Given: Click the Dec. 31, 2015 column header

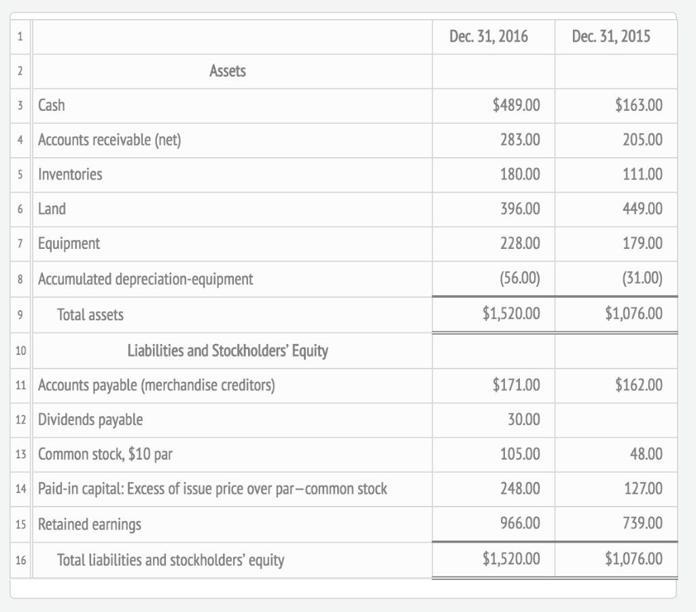Looking at the screenshot, I should pos(610,37).
